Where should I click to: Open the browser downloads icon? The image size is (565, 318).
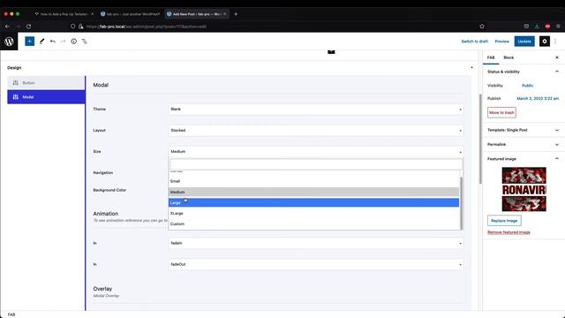(537, 26)
